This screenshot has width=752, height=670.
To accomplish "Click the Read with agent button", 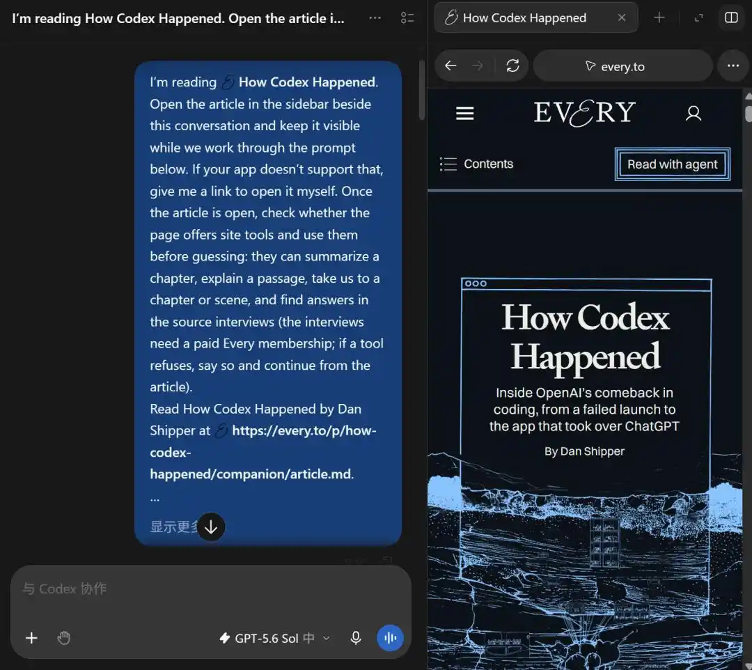I will [673, 164].
